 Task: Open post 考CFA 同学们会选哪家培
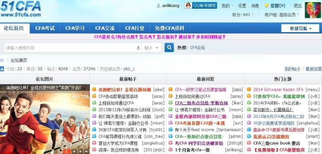pos(199,143)
